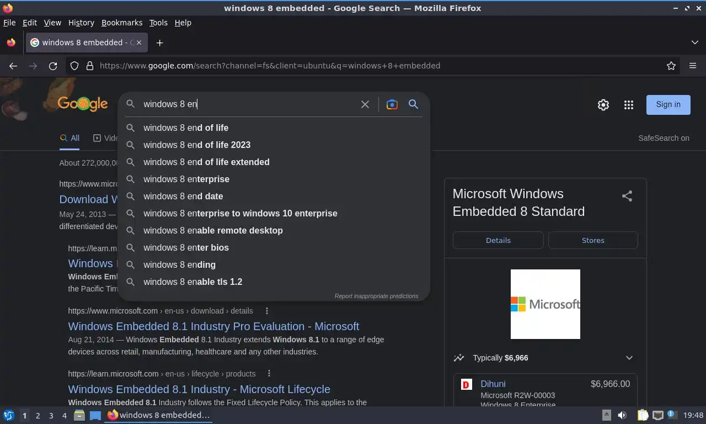Open Tools menu

click(x=158, y=23)
